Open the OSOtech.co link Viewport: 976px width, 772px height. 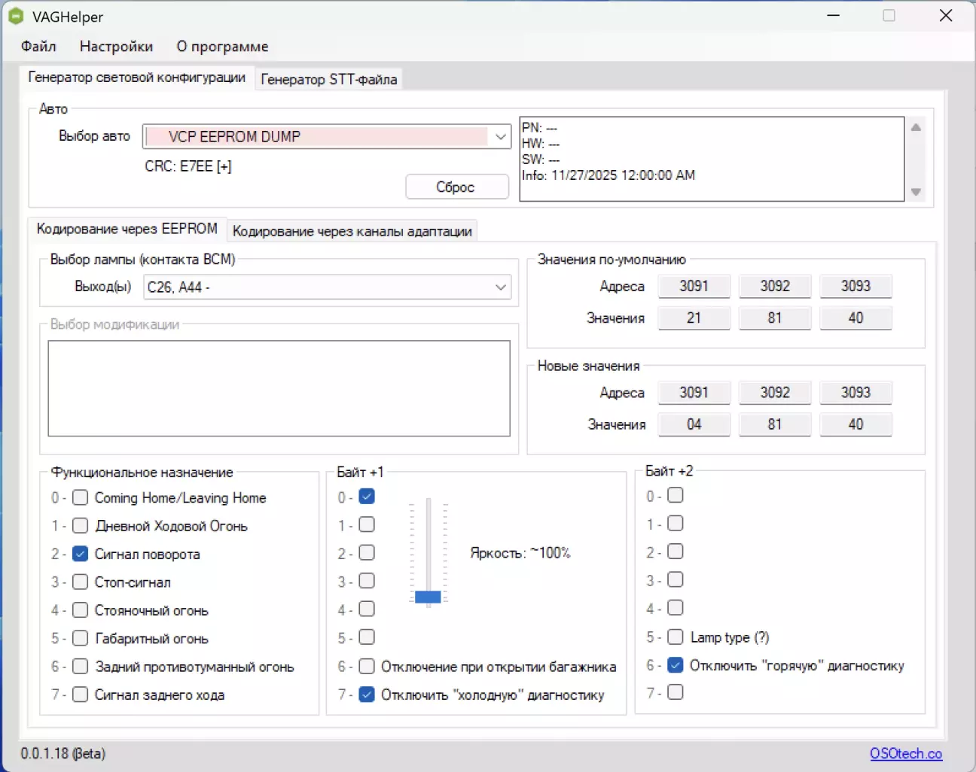(x=905, y=753)
